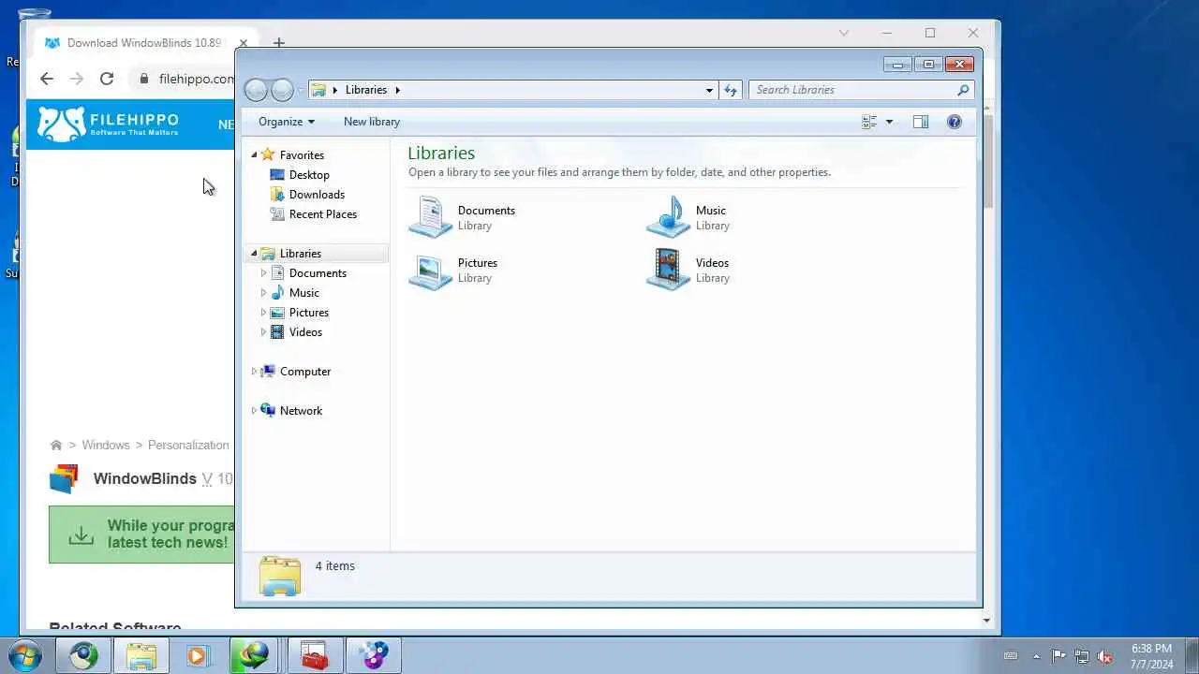This screenshot has width=1199, height=674.
Task: Open Internet Download Manager taskbar icon
Action: (x=253, y=656)
